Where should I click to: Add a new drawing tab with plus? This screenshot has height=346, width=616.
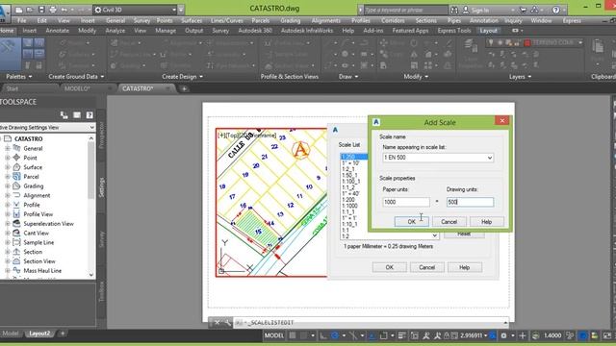pos(184,89)
